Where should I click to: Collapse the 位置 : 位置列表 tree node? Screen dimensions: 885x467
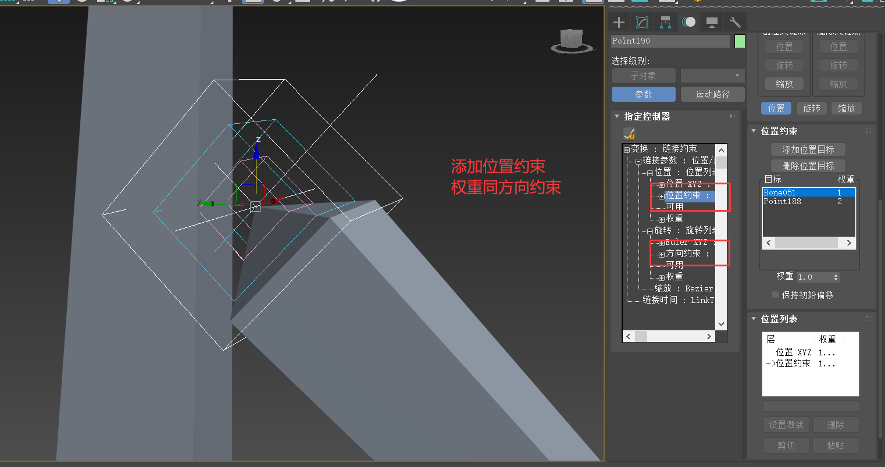point(650,173)
